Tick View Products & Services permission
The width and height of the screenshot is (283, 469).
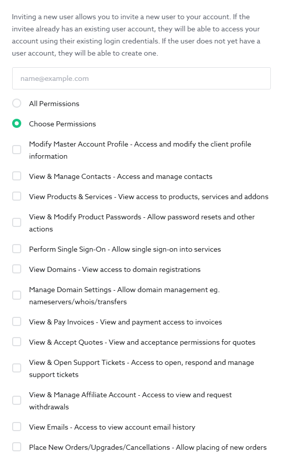(x=17, y=196)
